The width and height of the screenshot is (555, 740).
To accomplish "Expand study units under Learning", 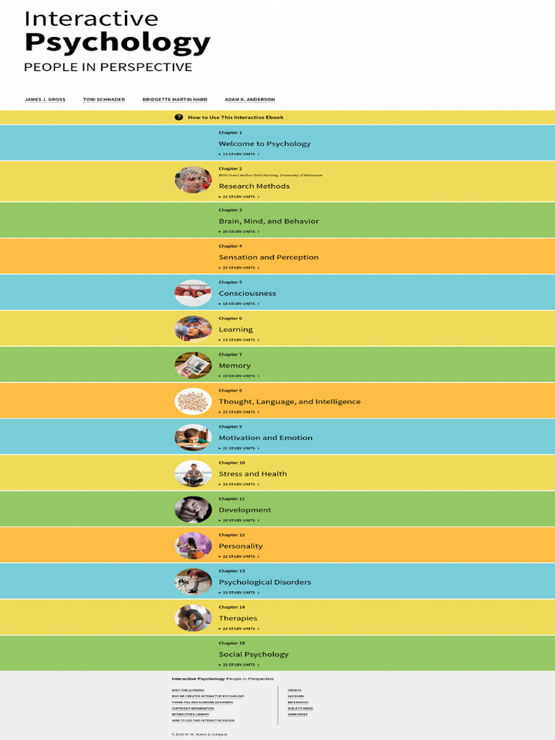I will point(238,340).
